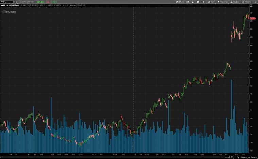Click the Share button

[180, 2]
